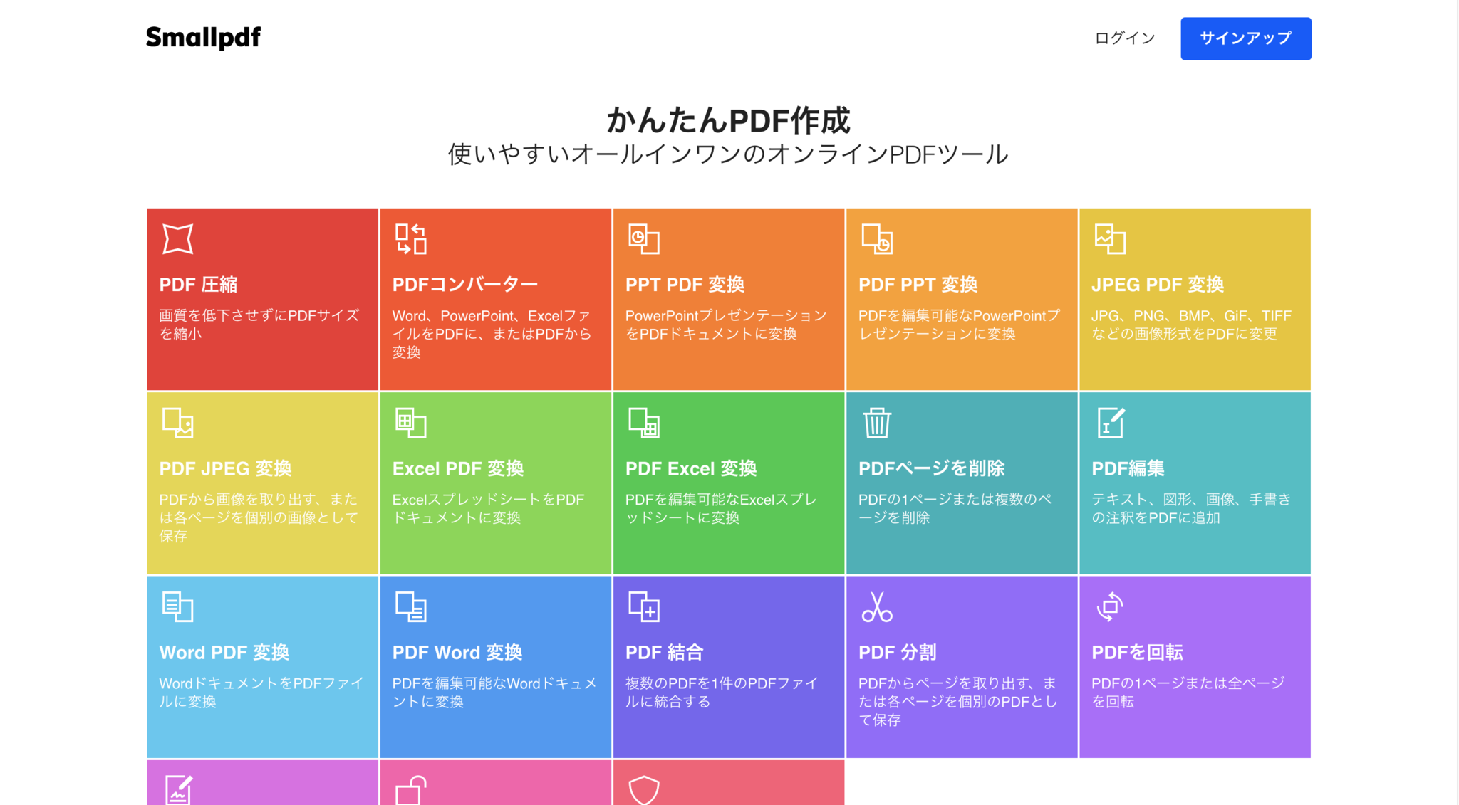1459x805 pixels.
Task: Open the Word PDF 変換 title
Action: click(x=224, y=652)
